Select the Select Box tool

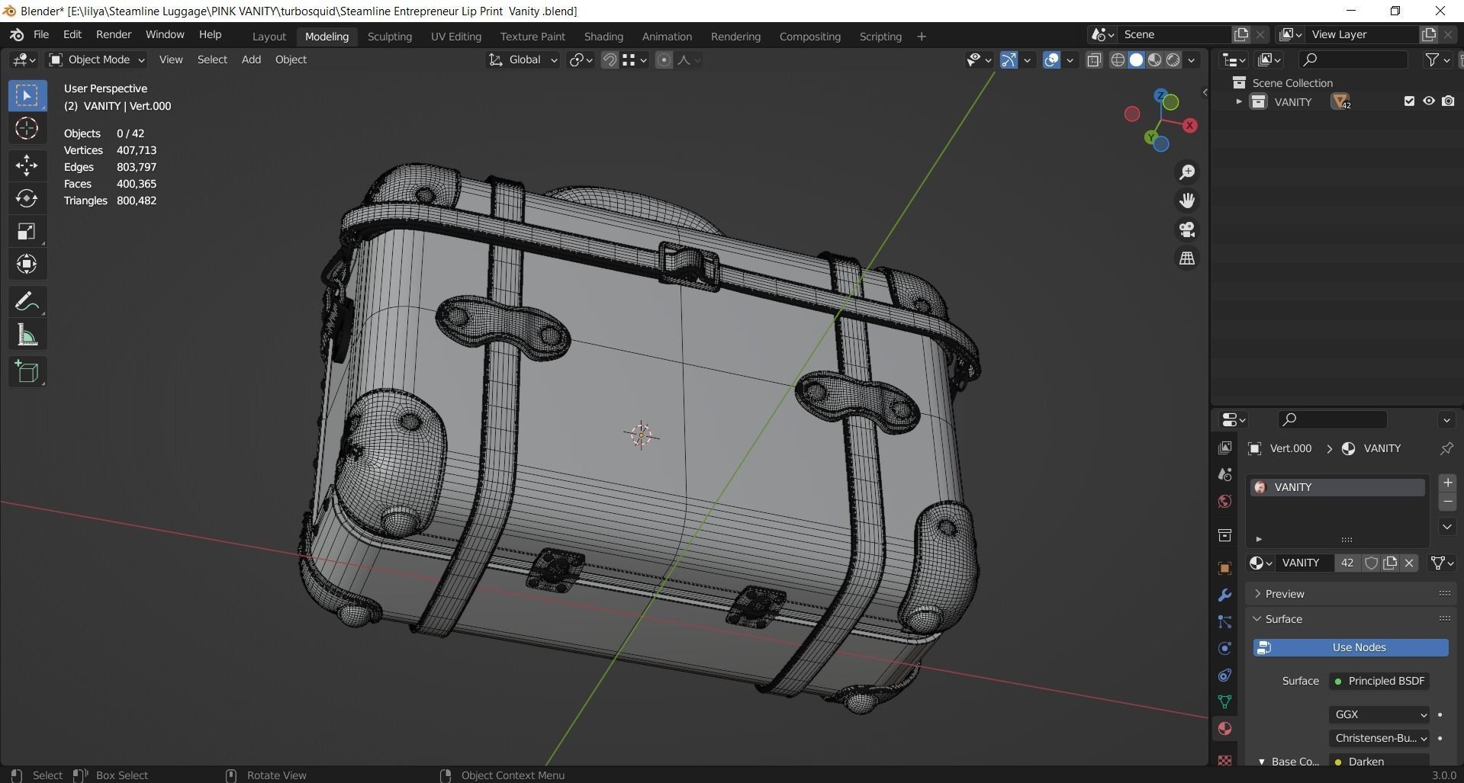pos(27,95)
